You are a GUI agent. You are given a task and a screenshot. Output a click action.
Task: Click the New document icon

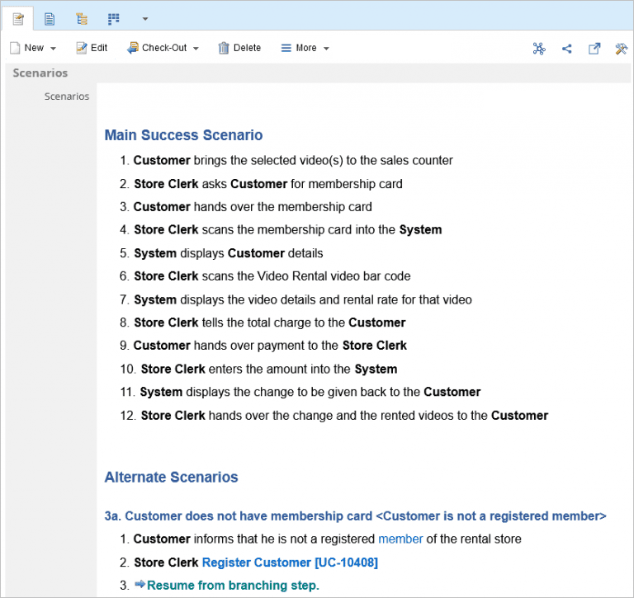(15, 48)
